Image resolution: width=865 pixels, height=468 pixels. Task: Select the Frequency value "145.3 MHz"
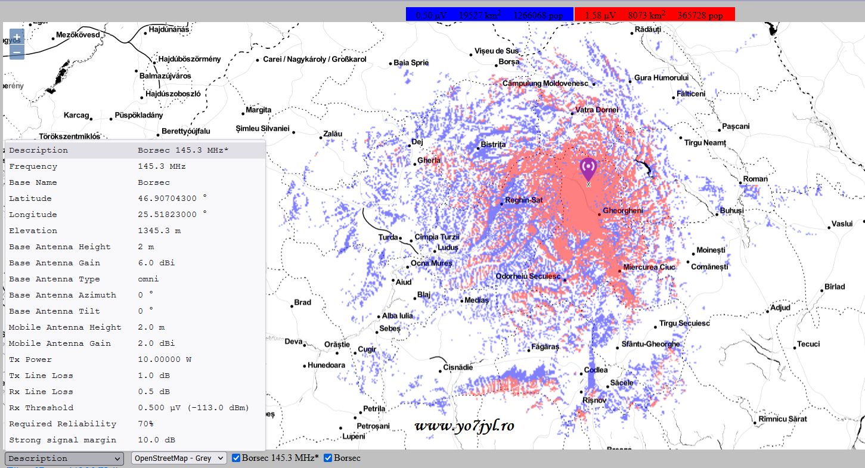162,166
